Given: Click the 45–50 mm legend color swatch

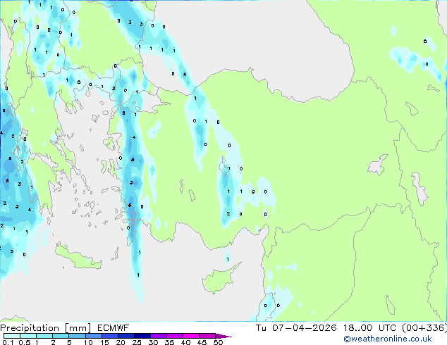Looking at the screenshot, I should [207, 336].
